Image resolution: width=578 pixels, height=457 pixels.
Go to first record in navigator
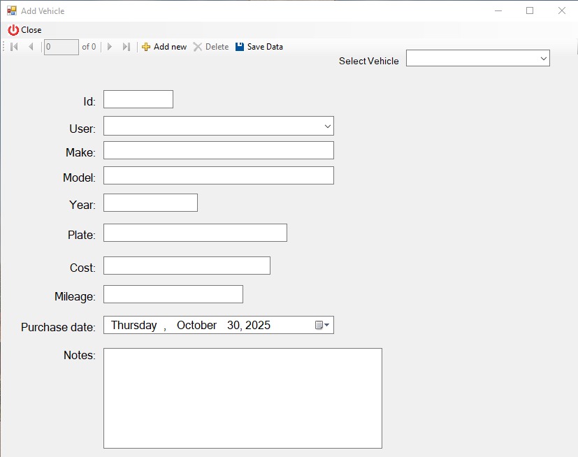[x=15, y=47]
